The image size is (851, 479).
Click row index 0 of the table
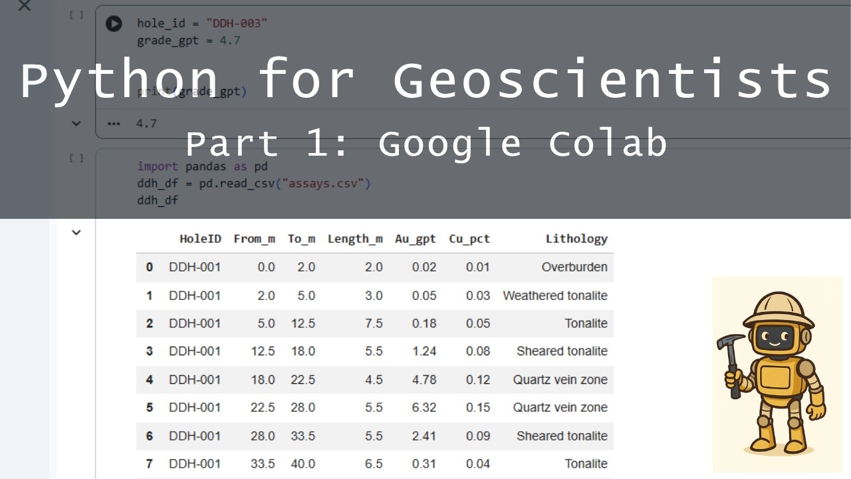(x=150, y=267)
